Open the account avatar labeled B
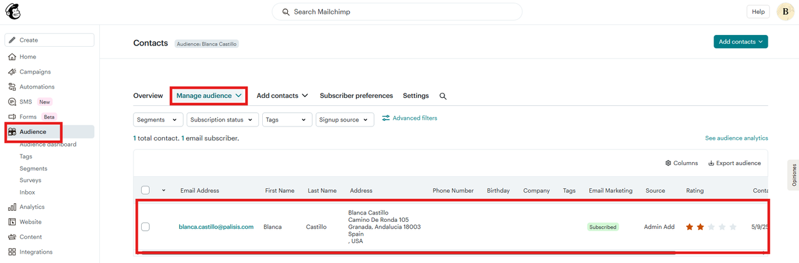Screen dimensions: 799x263 785,11
